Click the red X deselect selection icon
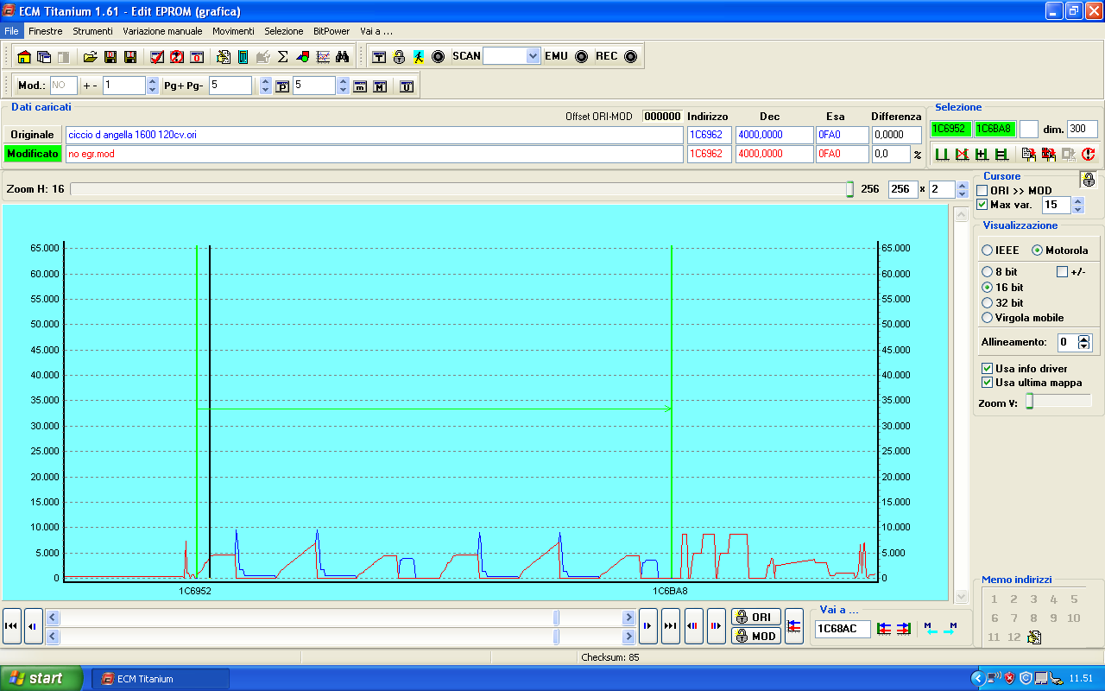 point(961,155)
